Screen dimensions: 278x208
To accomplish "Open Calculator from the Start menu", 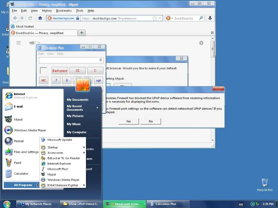I will [16, 174].
